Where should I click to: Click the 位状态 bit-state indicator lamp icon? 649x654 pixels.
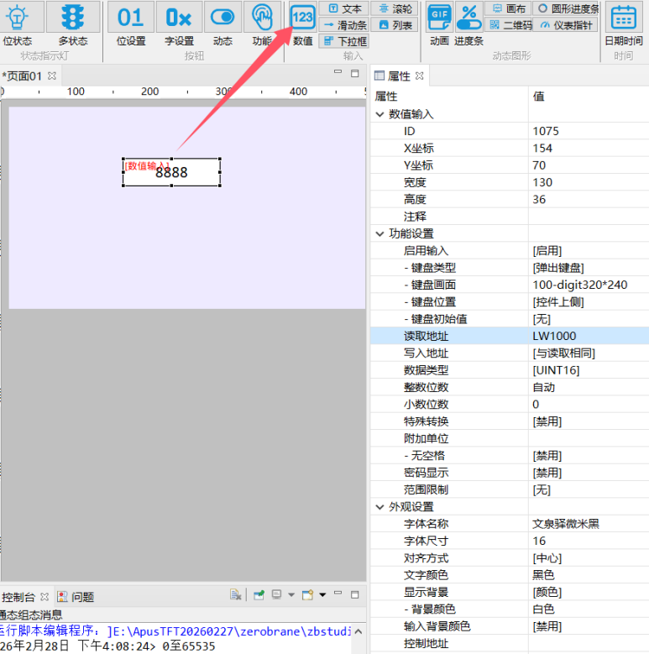coord(18,23)
